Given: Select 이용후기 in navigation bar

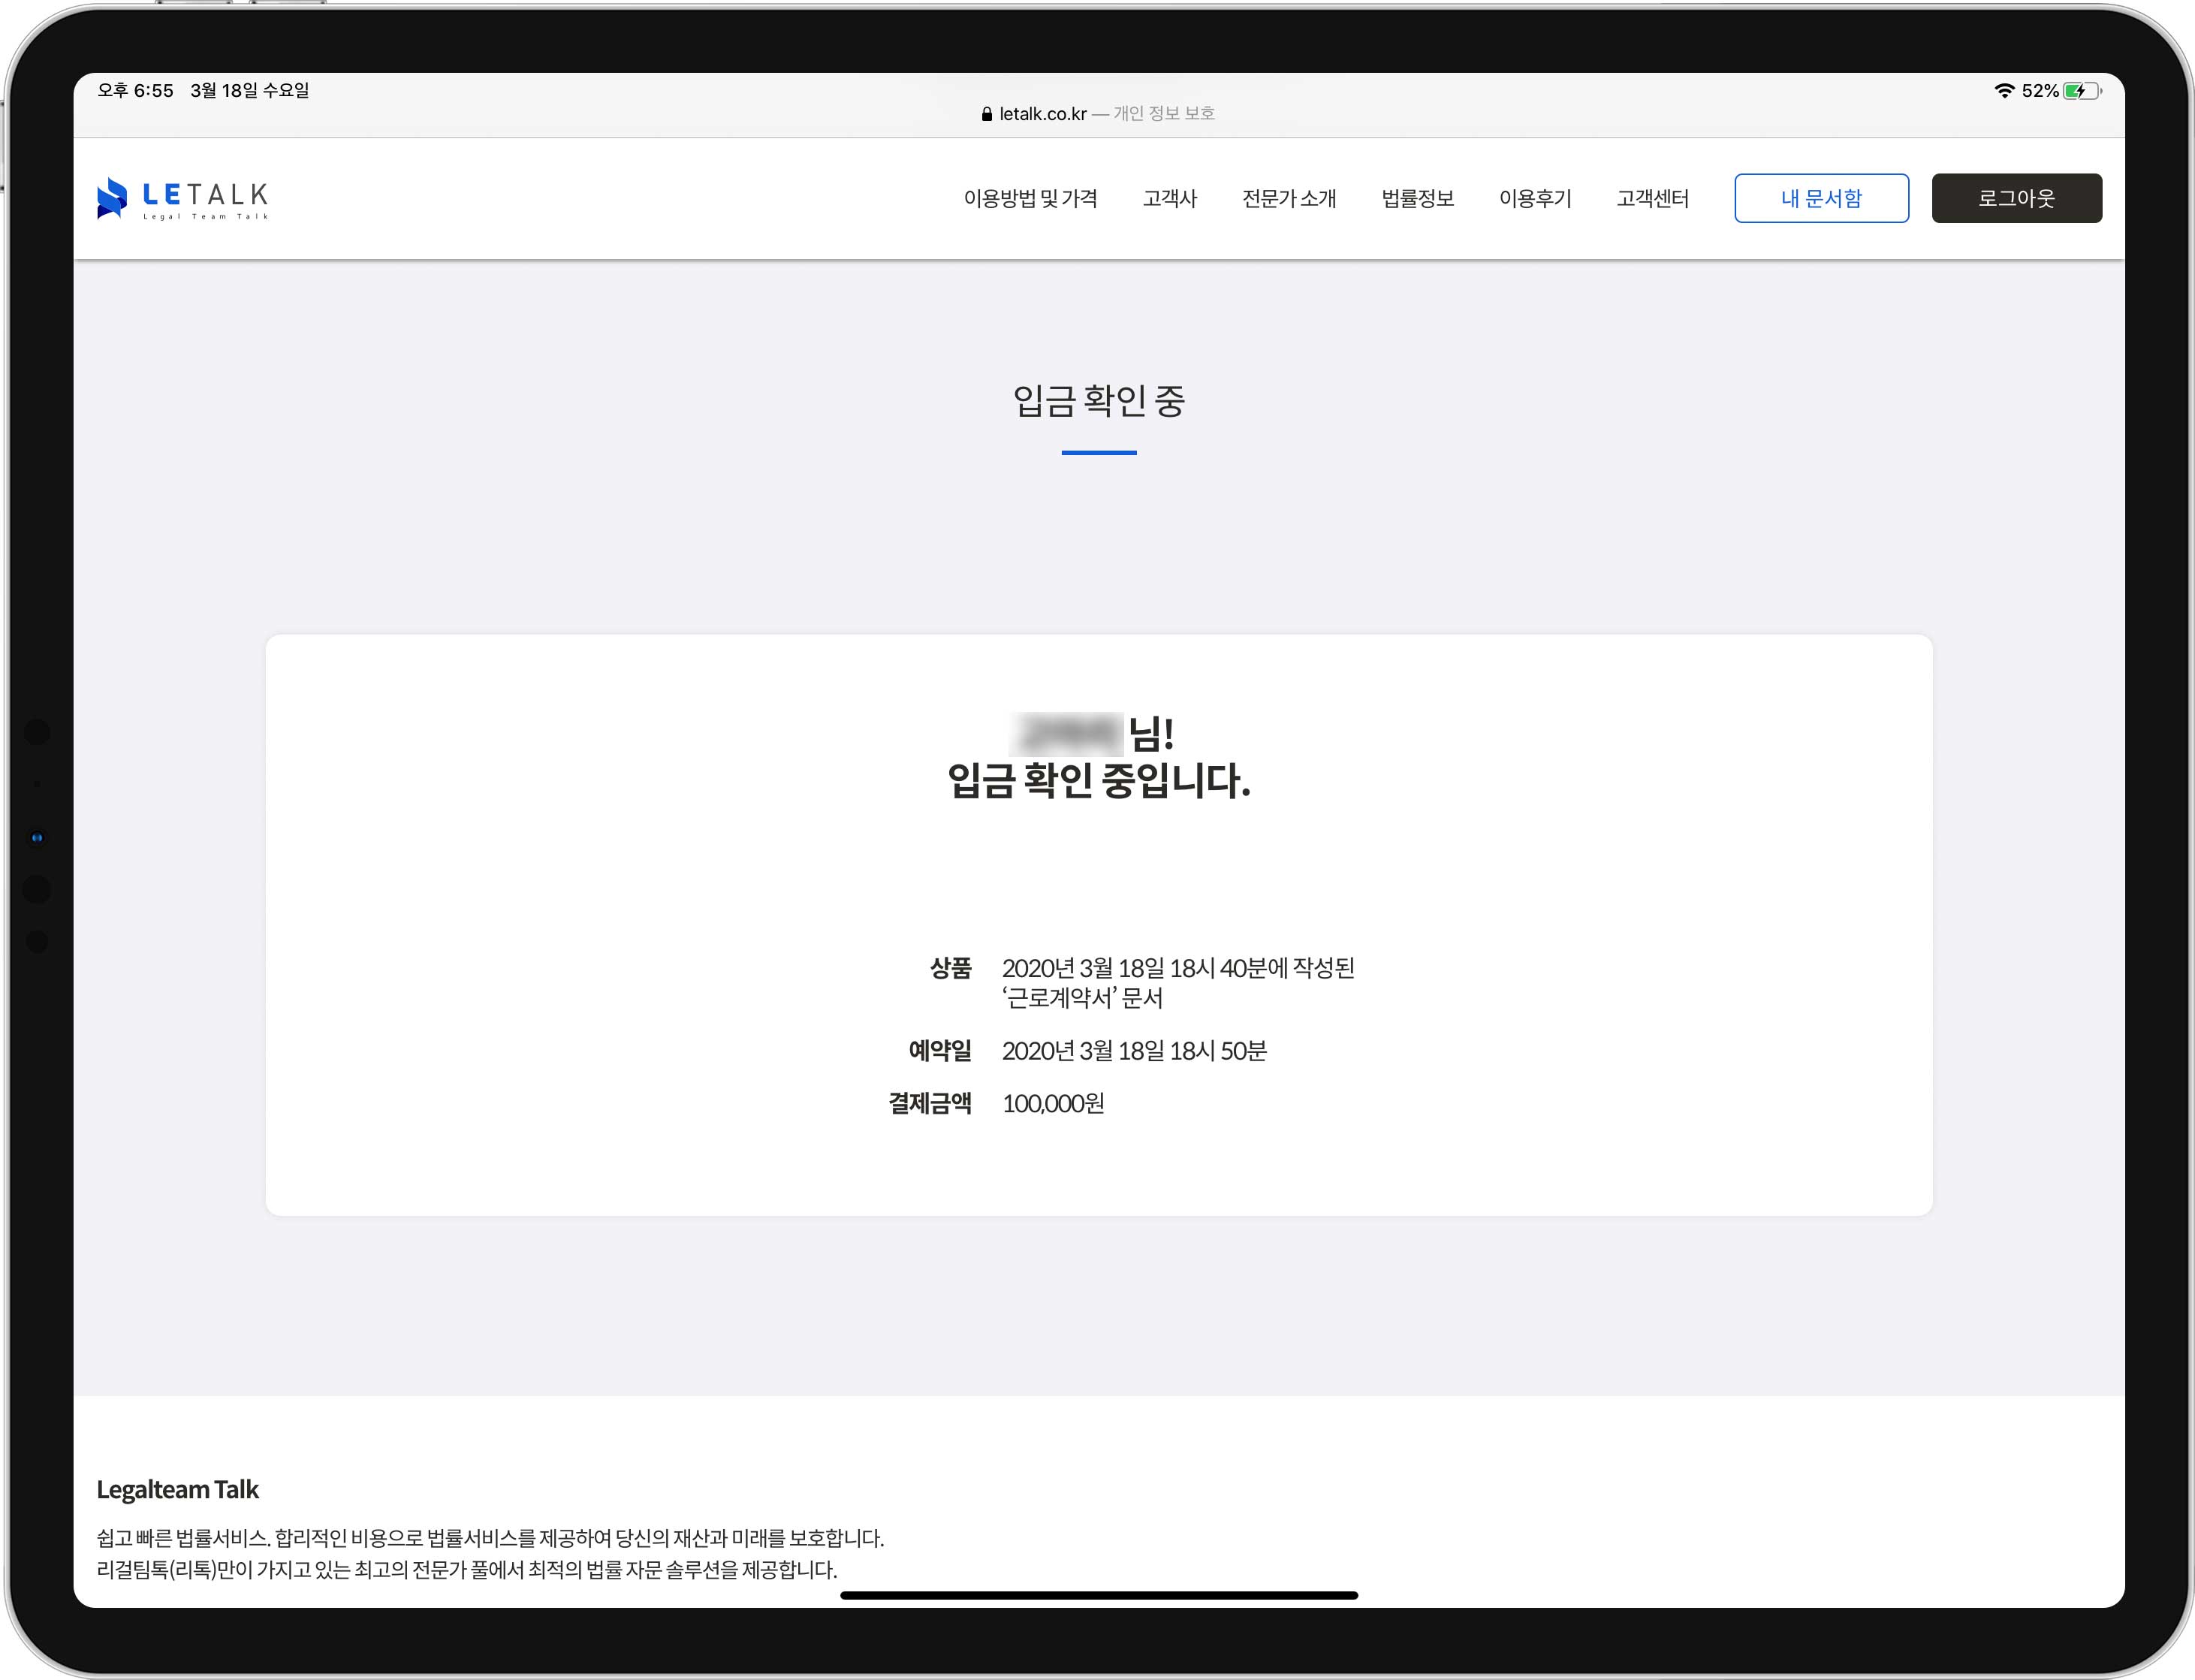Looking at the screenshot, I should coord(1535,198).
